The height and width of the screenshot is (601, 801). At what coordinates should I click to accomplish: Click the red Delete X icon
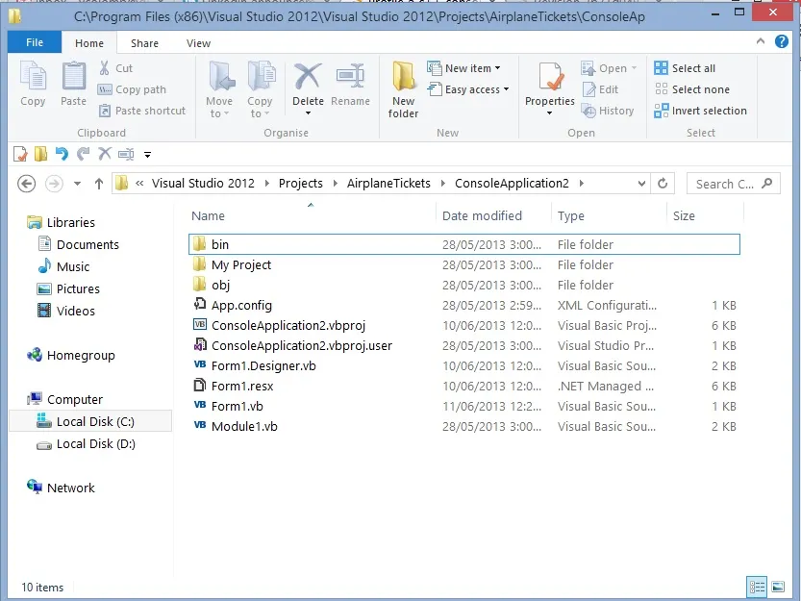pos(308,77)
